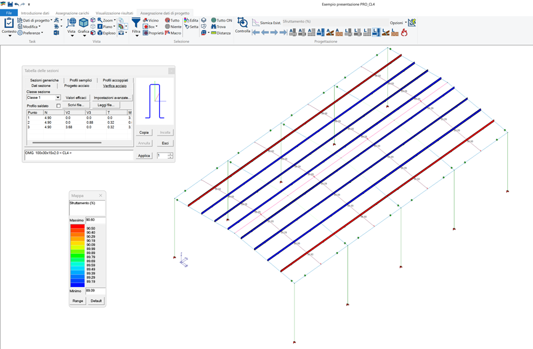Click the Minimo value field 89.09
Image resolution: width=533 pixels, height=349 pixels.
point(95,291)
